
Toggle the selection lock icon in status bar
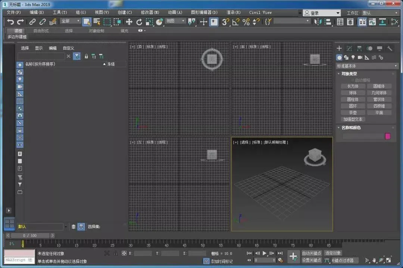(x=115, y=253)
